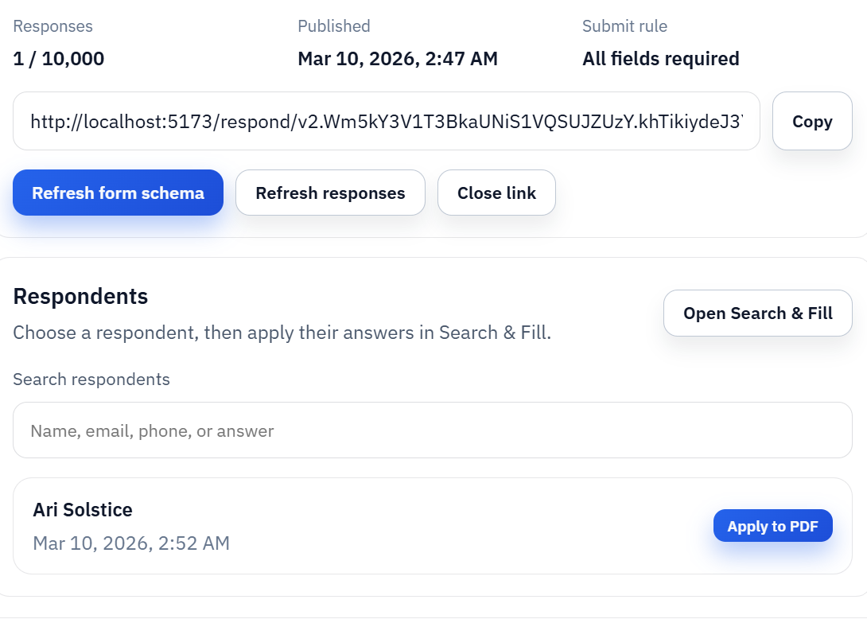The width and height of the screenshot is (867, 619).
Task: Click Ari Solstice's submission timestamp
Action: pyautogui.click(x=131, y=543)
